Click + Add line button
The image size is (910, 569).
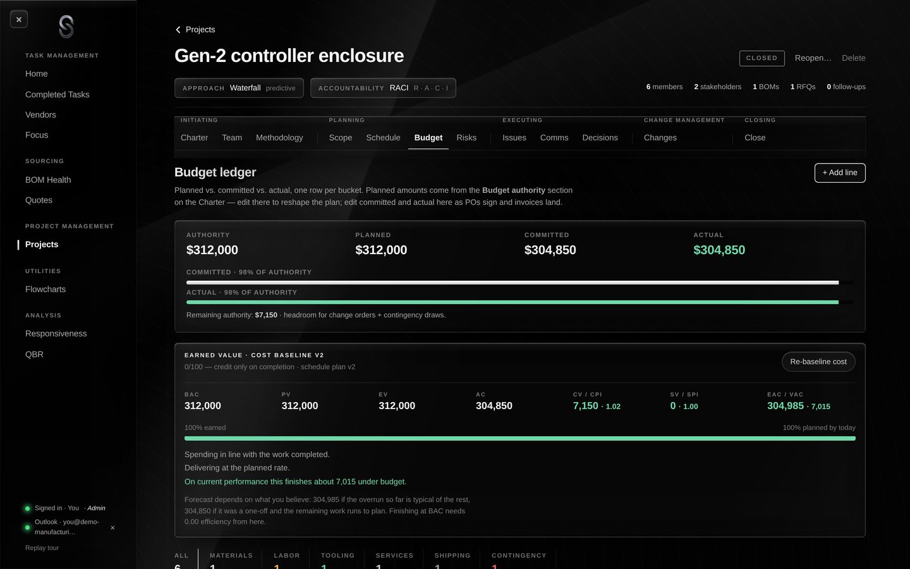(x=840, y=173)
